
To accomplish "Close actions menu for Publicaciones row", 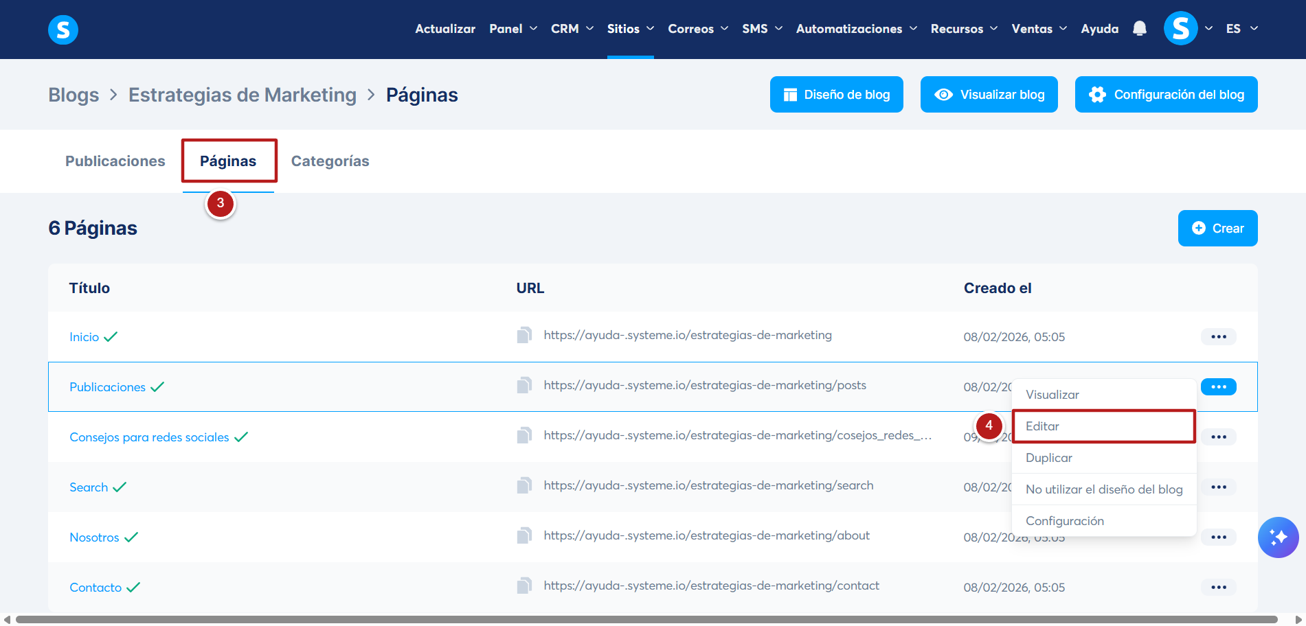I will [1219, 387].
